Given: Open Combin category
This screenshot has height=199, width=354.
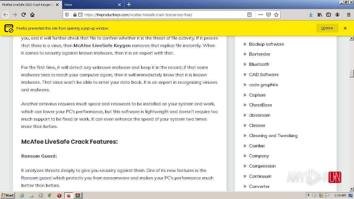Looking at the screenshot, I should pyautogui.click(x=257, y=146).
